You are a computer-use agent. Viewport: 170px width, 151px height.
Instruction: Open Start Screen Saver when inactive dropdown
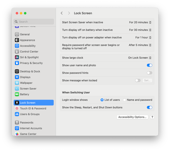[x=140, y=22]
